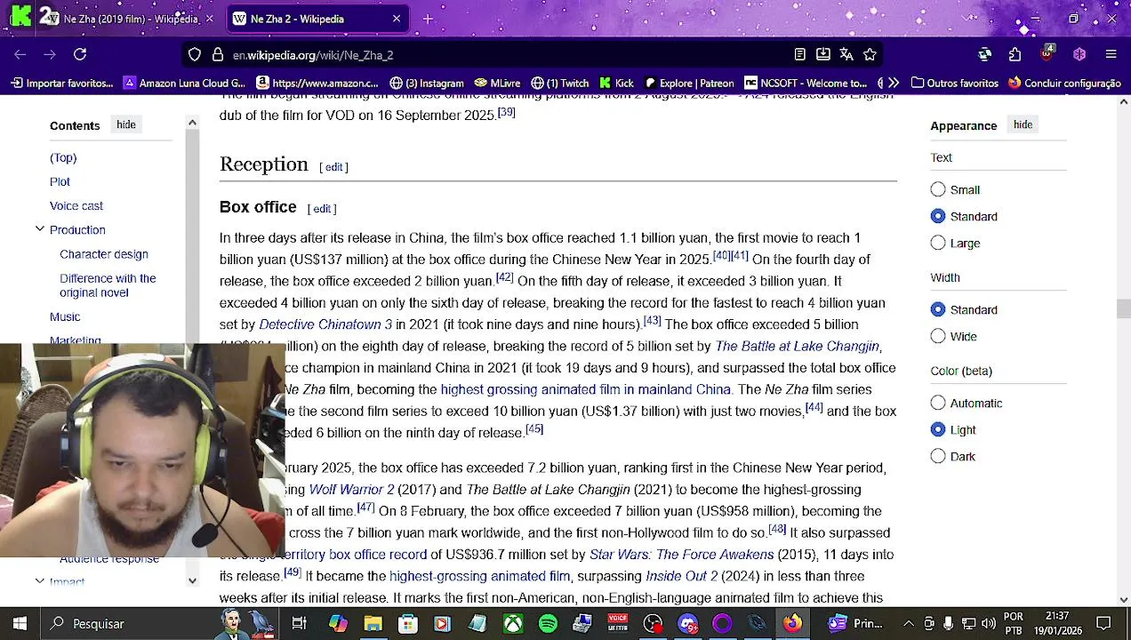Image resolution: width=1131 pixels, height=640 pixels.
Task: Open Task View on the taskbar
Action: coord(300,623)
